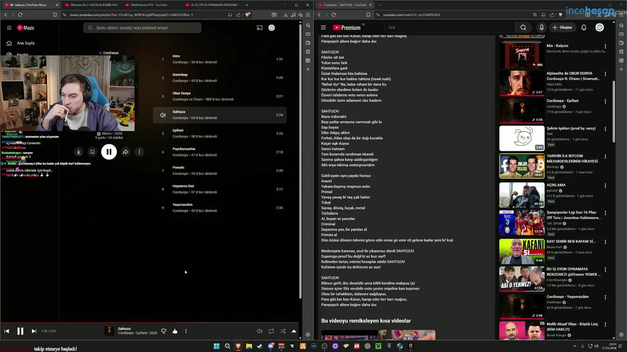Skip to previous track in player bar
This screenshot has height=352, width=627.
(7, 331)
